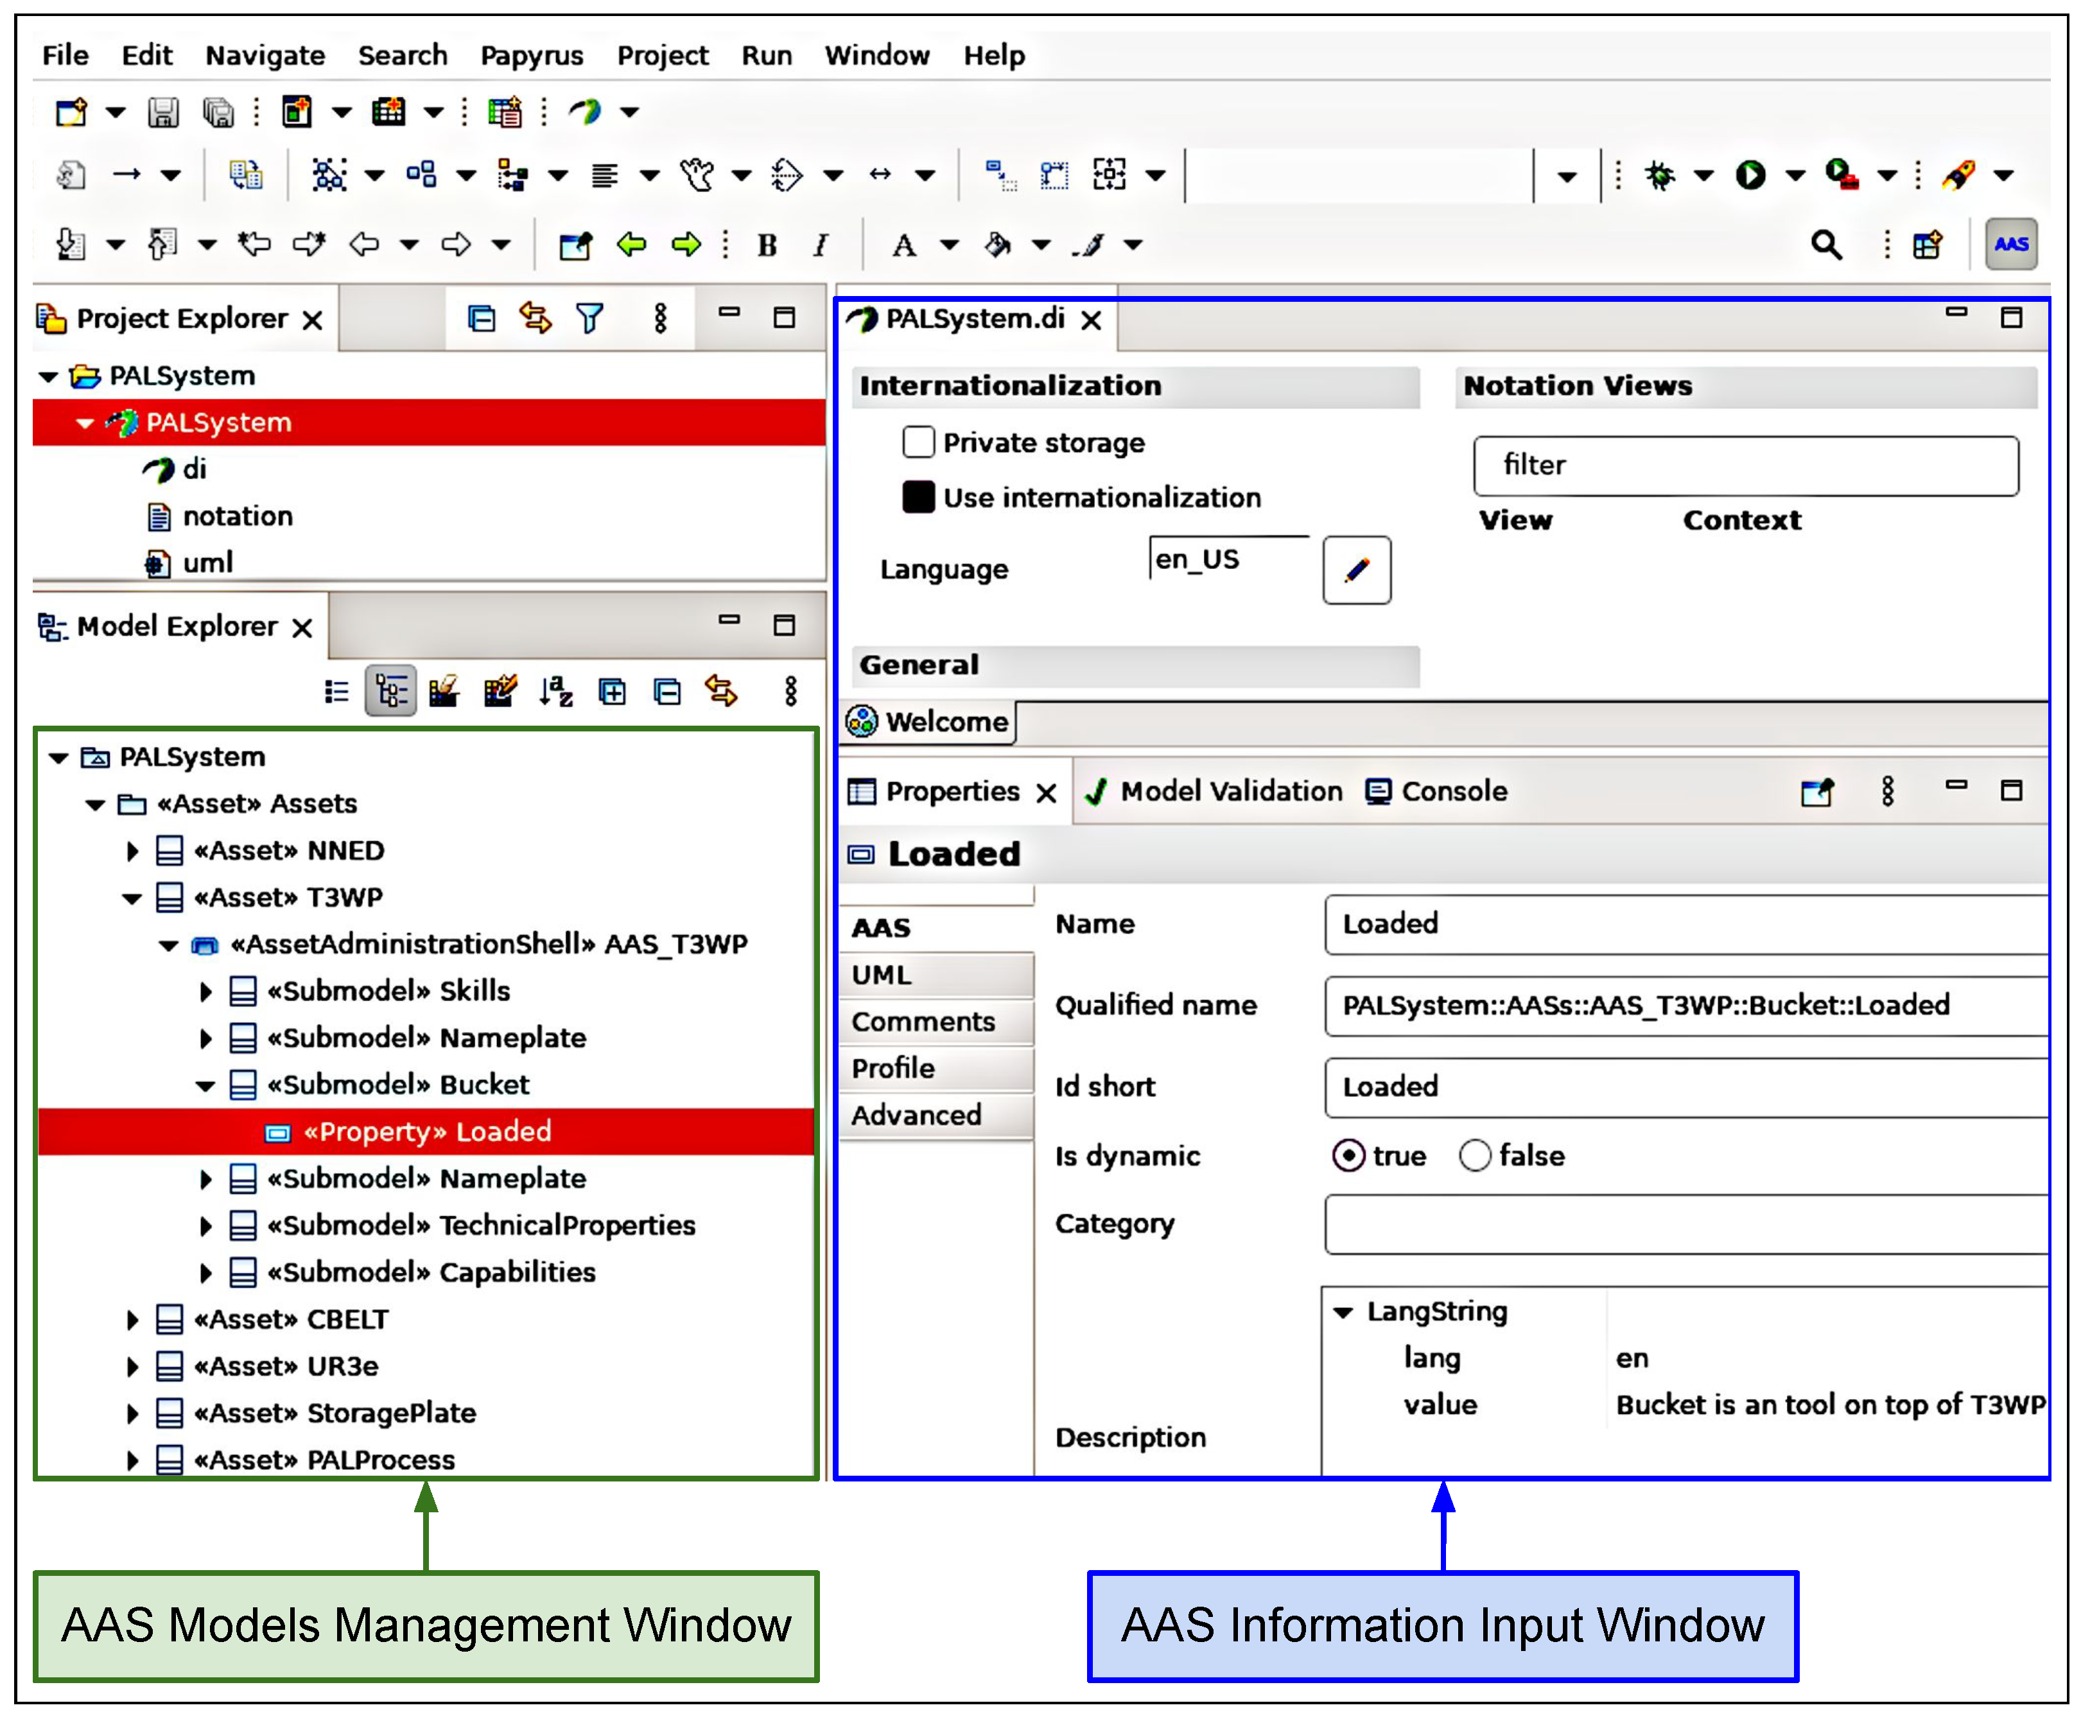Click Project Explorer collapse all icon
Screen dimensions: 2090x1721
(482, 319)
